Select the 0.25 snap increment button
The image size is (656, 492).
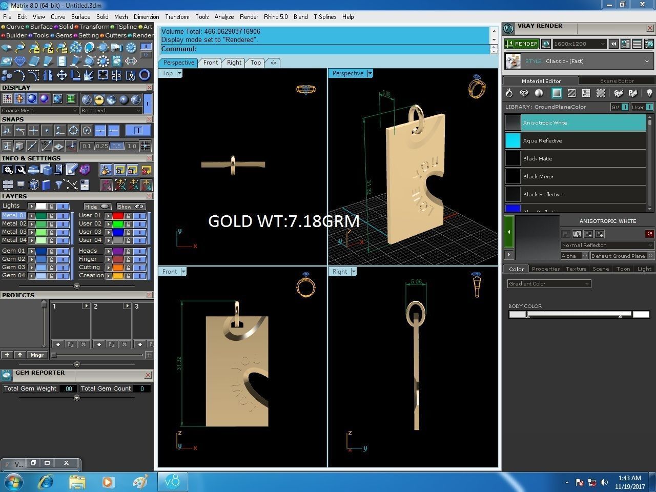pyautogui.click(x=102, y=146)
